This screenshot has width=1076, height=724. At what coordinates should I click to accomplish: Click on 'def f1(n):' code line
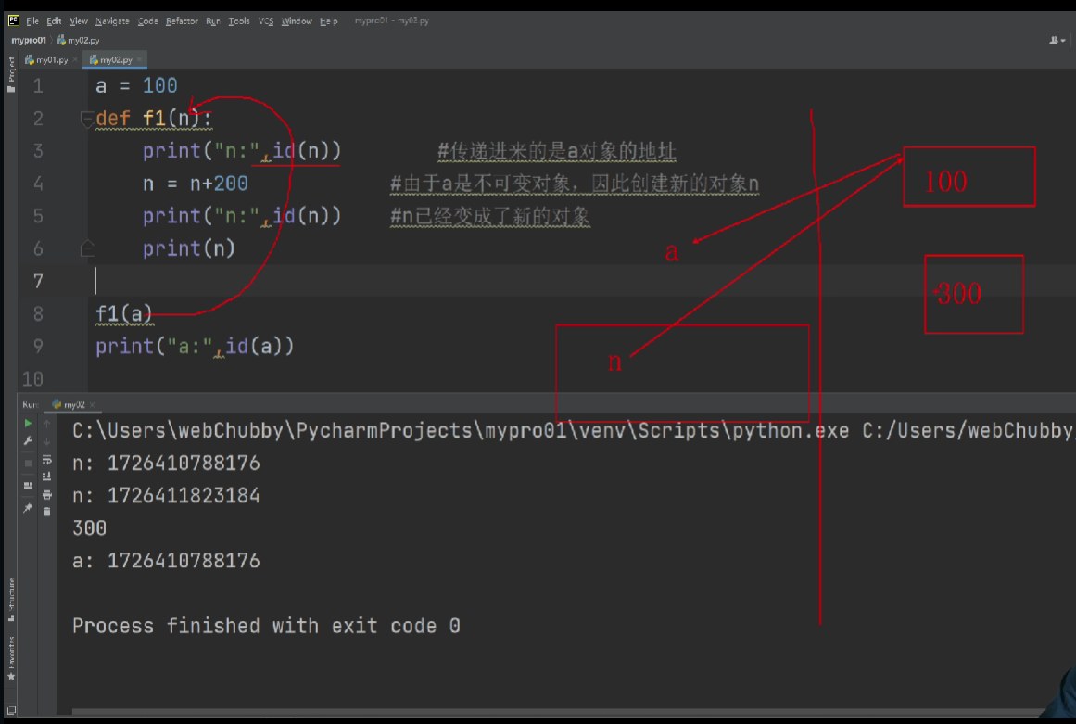click(x=154, y=119)
